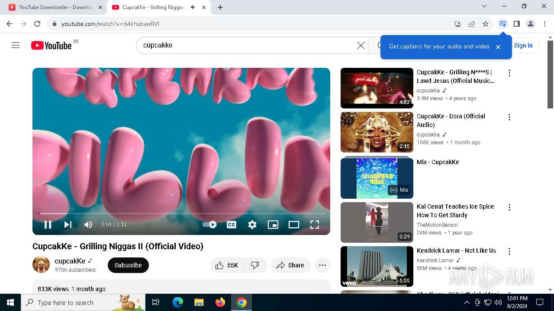Open Chrome profile avatar

(531, 24)
